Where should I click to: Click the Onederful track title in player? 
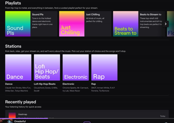pos(20,121)
